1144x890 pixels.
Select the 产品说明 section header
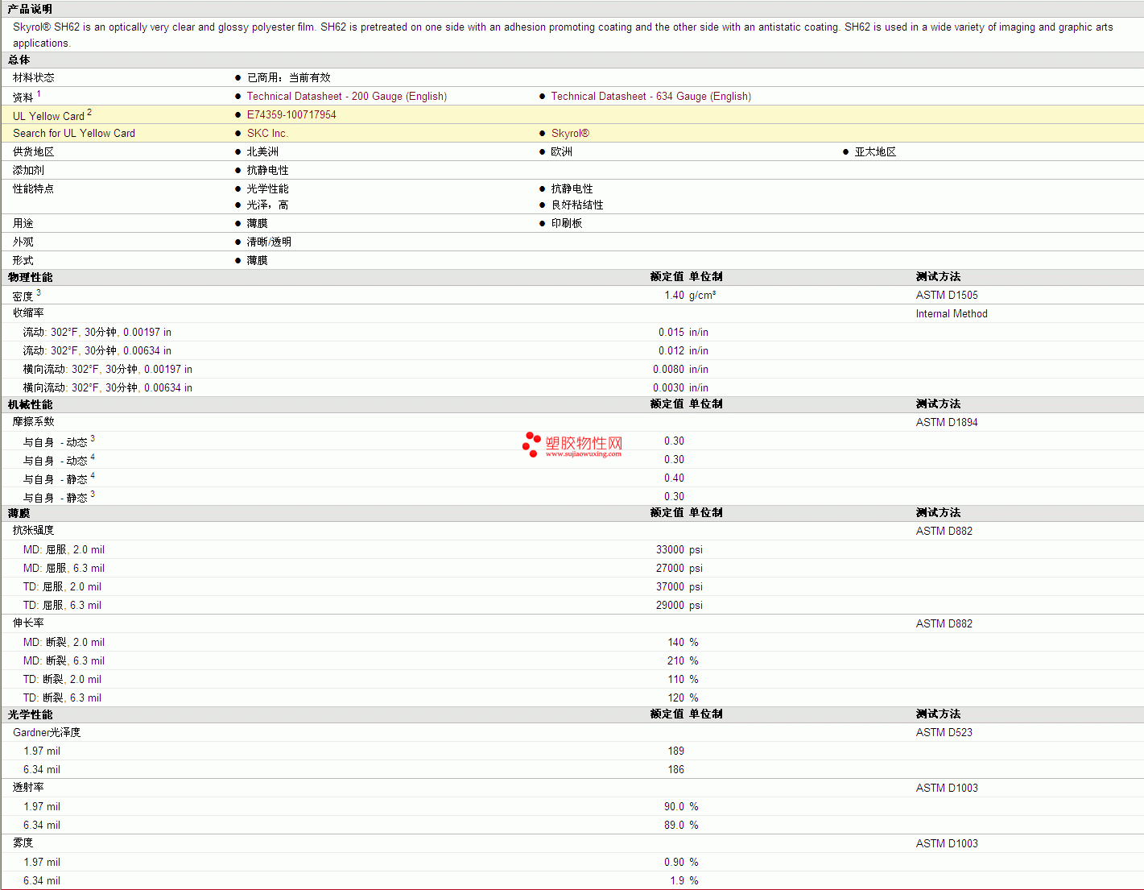(x=30, y=9)
